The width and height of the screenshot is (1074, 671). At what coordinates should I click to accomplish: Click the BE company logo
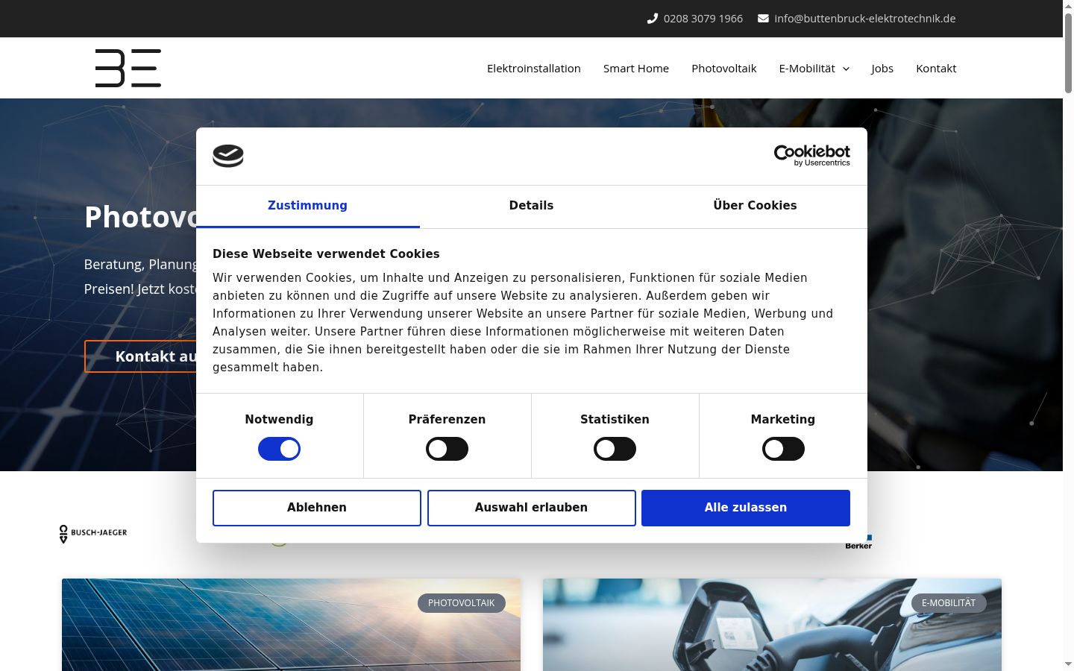click(128, 68)
